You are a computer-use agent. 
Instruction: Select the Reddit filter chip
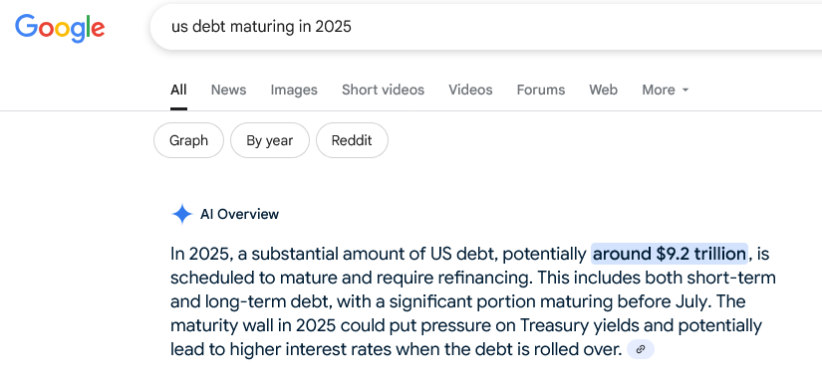(352, 140)
